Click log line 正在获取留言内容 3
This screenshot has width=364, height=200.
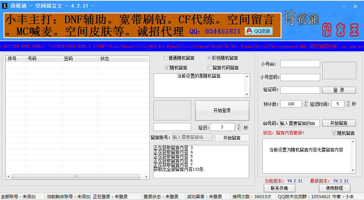(x=173, y=148)
